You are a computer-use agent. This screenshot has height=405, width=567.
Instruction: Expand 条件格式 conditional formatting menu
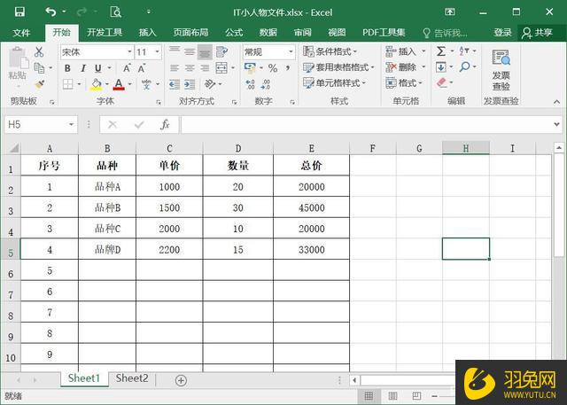pos(330,51)
